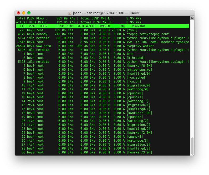Select the [rcu_sched] process
The image size is (209, 175).
pyautogui.click(x=136, y=78)
